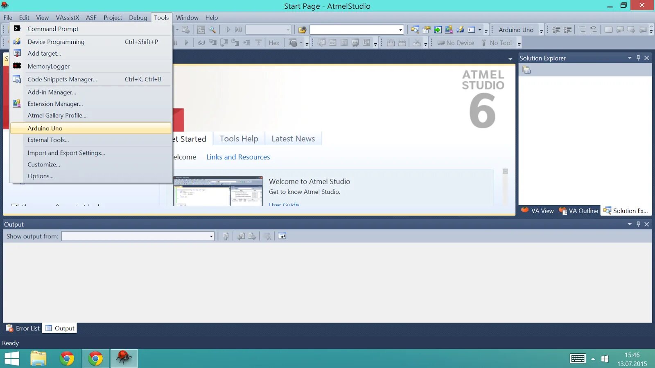
Task: Open the ASF menu
Action: click(91, 18)
